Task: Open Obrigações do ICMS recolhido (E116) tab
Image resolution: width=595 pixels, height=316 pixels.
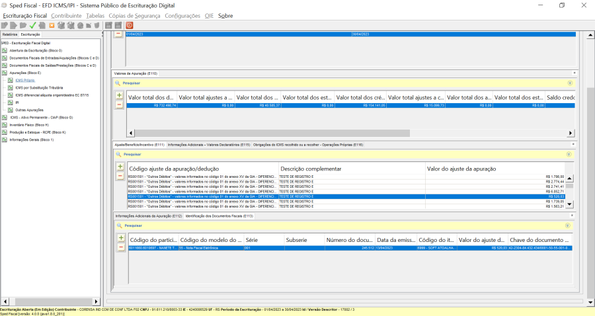Action: click(308, 145)
